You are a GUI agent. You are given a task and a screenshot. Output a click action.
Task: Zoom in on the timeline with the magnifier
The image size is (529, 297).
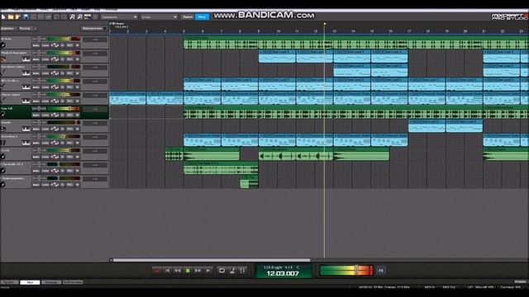point(72,16)
